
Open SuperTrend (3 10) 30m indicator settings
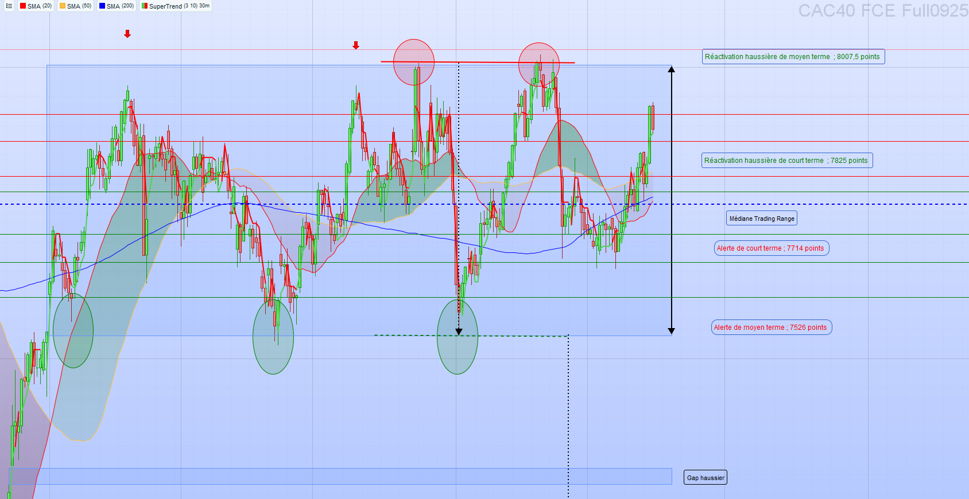click(176, 6)
